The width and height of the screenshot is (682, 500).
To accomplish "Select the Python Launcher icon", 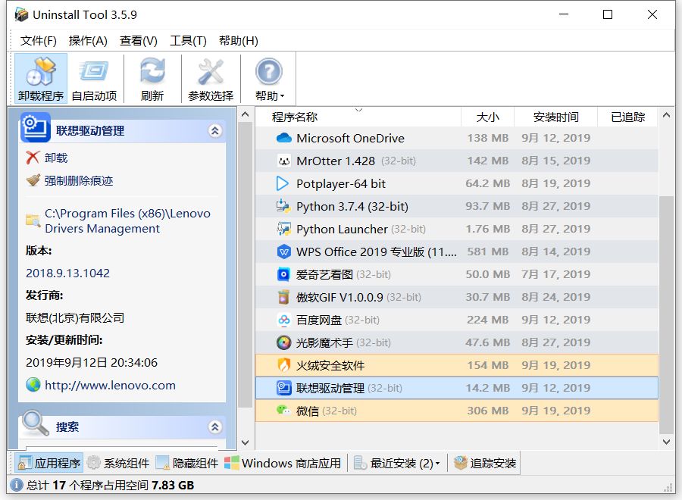I will [x=283, y=229].
